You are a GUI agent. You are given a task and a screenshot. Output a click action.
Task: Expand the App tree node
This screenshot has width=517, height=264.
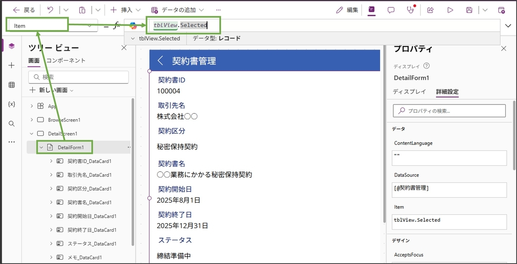pos(31,106)
